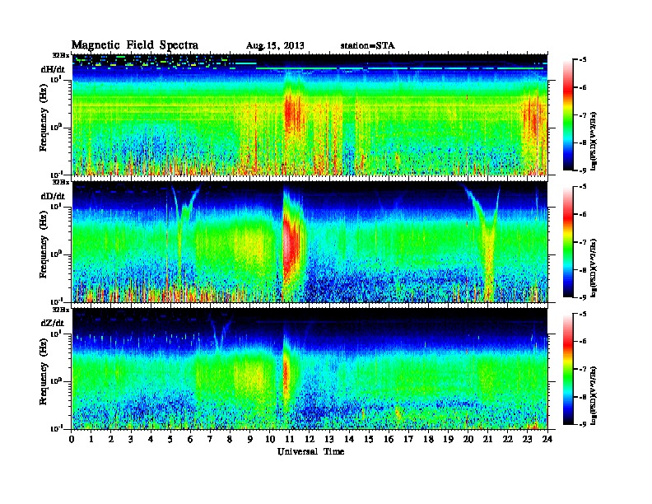Click the "19" Universal Time tick label
652x504 pixels.
(x=448, y=439)
